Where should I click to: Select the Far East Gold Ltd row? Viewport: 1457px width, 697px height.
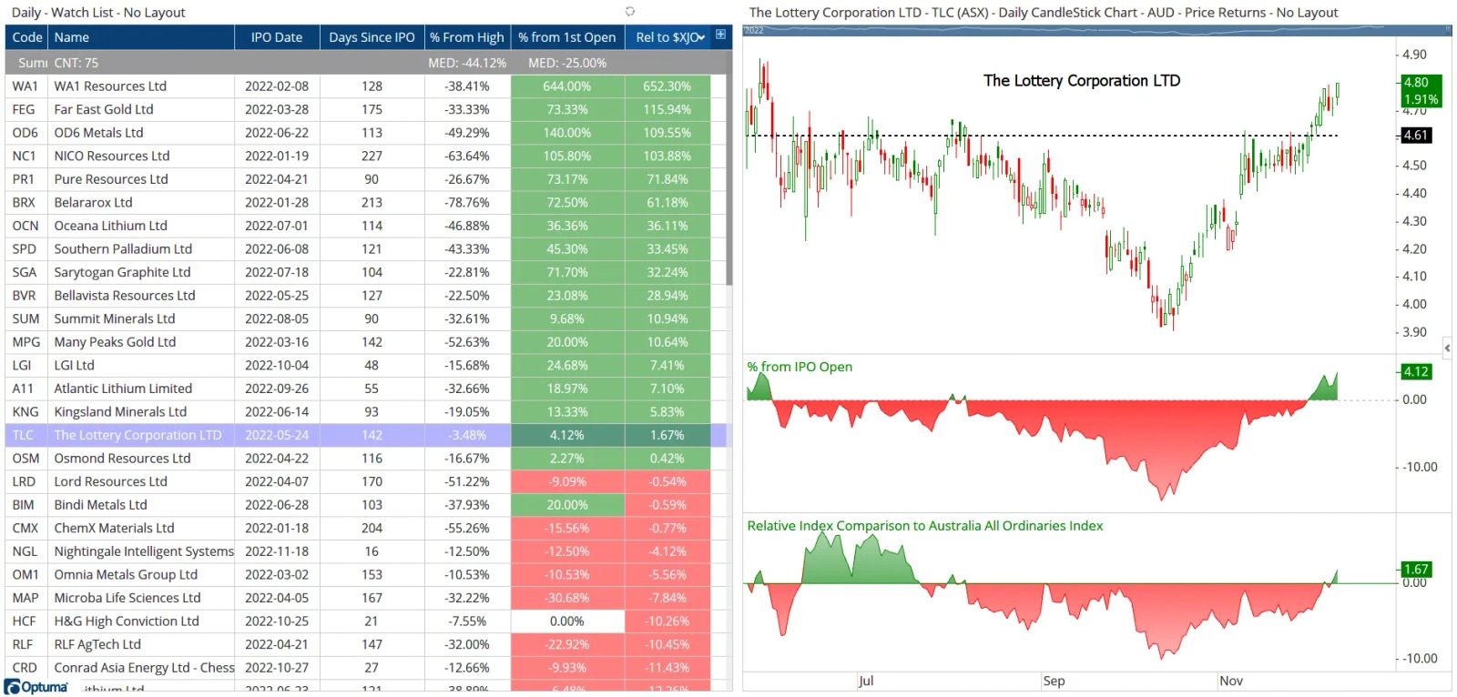365,109
